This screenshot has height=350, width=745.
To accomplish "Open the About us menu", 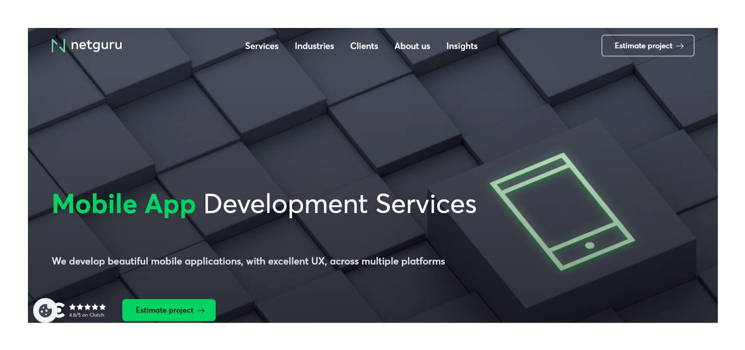I will click(x=412, y=46).
